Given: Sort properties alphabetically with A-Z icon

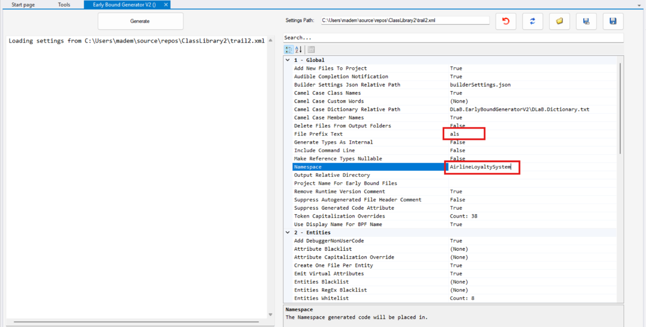Looking at the screenshot, I should click(x=298, y=50).
